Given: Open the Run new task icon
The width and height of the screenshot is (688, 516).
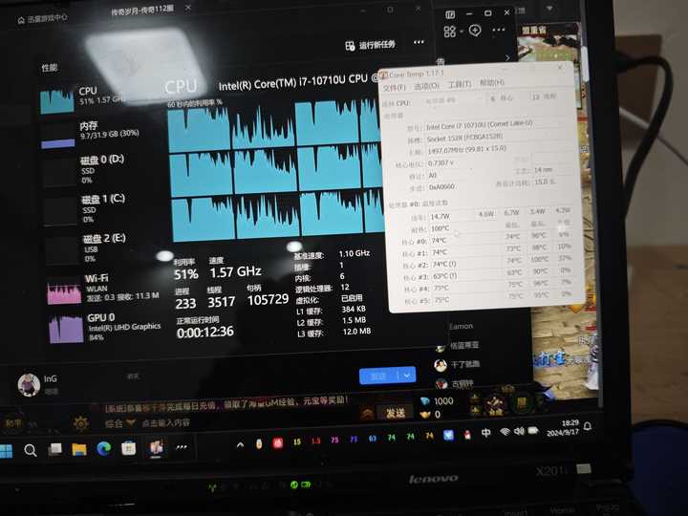Looking at the screenshot, I should click(x=350, y=46).
